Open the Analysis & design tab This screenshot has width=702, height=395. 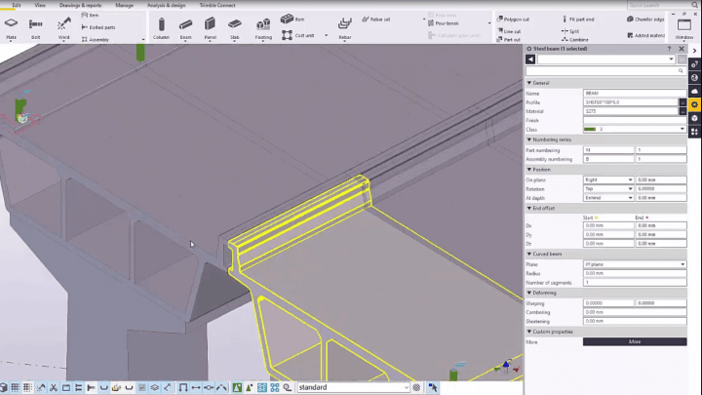(x=166, y=5)
